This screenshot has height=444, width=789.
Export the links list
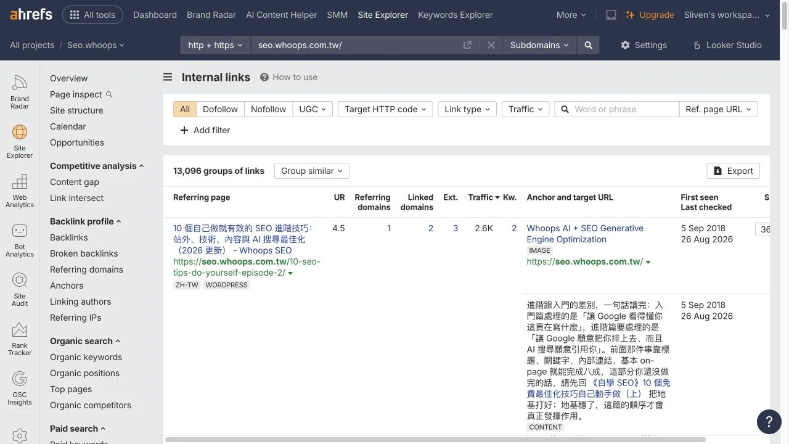[734, 171]
